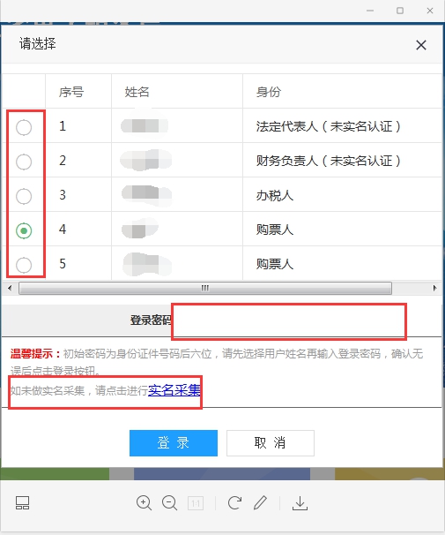Screen dimensions: 445x535
Task: Click the right arrow of horizontal scrollbar
Action: (434, 289)
